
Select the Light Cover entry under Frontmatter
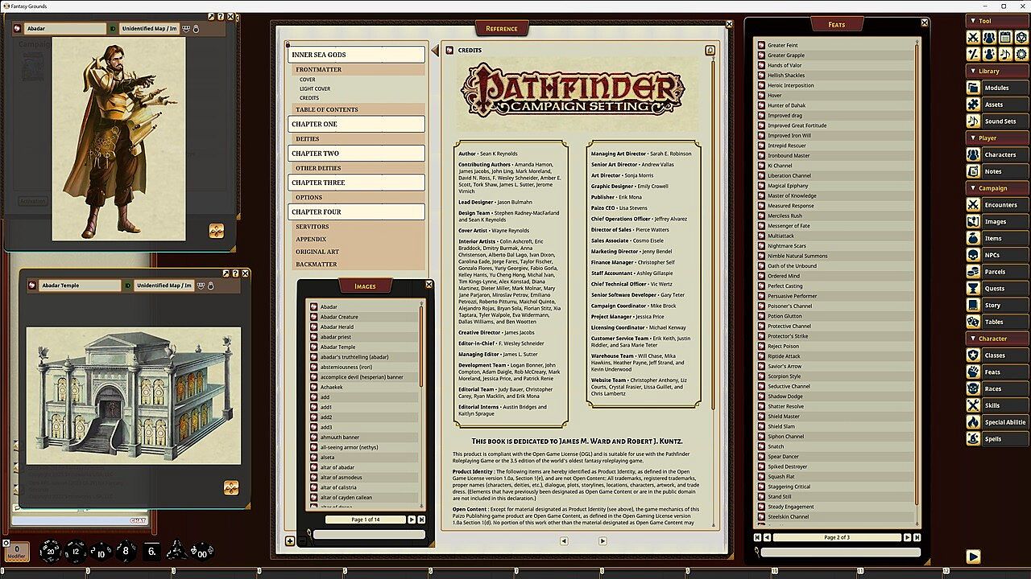(x=315, y=88)
